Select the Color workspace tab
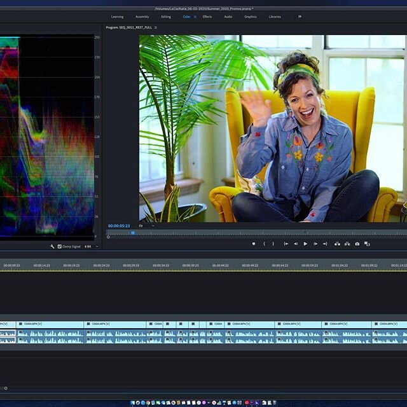This screenshot has width=407, height=407. pyautogui.click(x=186, y=17)
